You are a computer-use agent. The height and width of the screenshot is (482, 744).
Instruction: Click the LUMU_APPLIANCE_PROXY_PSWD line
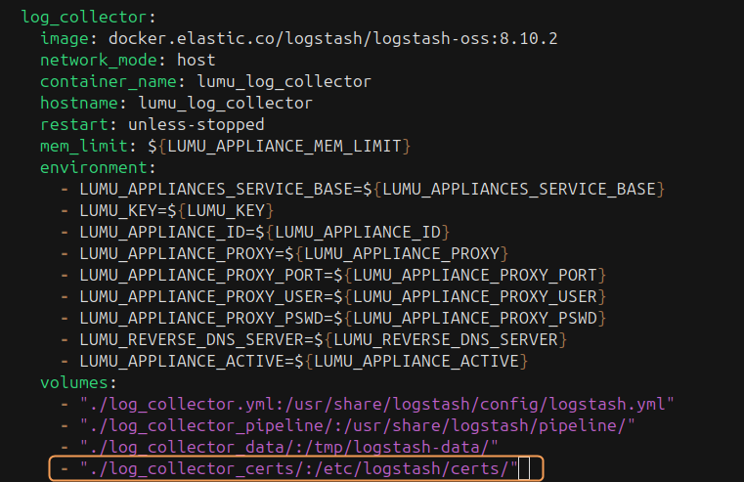tap(342, 318)
